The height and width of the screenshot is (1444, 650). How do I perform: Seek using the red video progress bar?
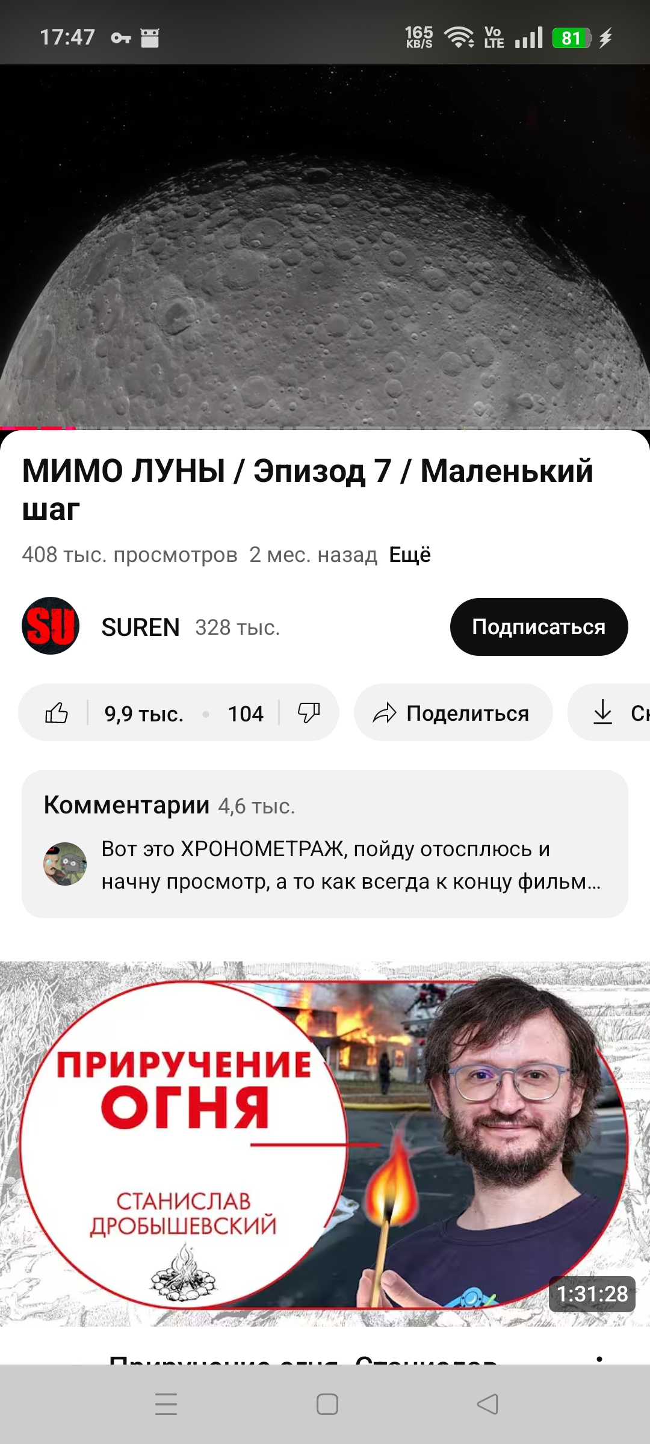click(x=325, y=428)
